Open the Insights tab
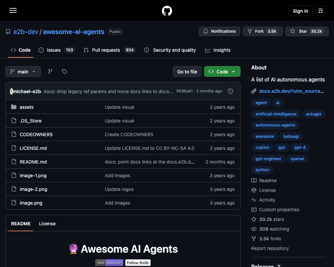Screen dimensions: 334x267 [x=217, y=50]
